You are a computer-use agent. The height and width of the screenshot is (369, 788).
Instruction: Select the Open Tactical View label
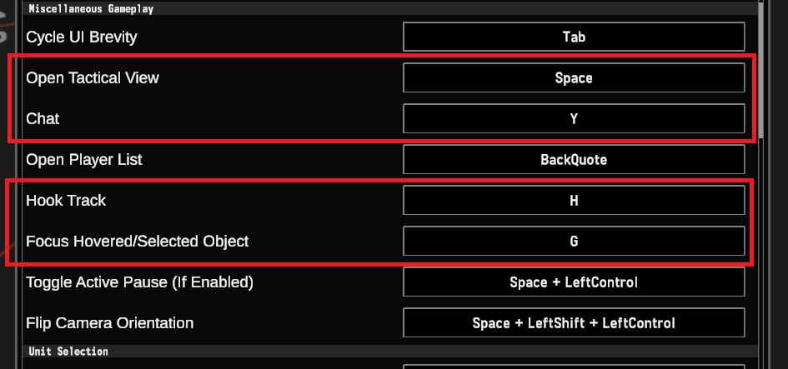[x=93, y=77]
